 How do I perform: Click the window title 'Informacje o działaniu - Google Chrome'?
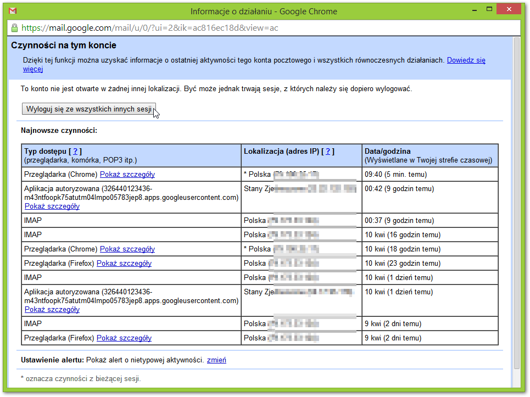click(x=264, y=12)
